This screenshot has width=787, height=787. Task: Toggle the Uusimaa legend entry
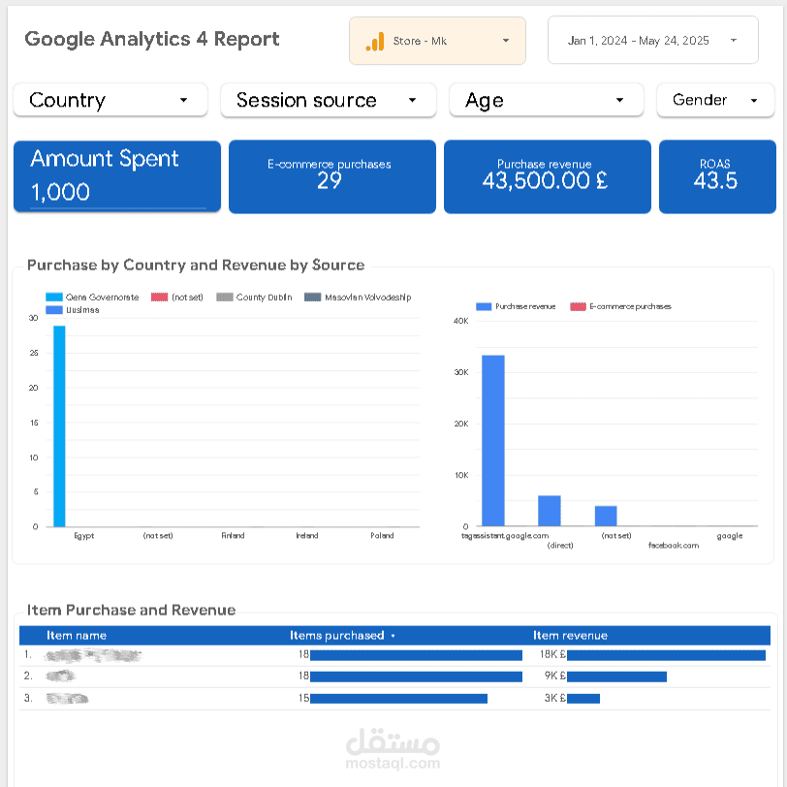point(73,310)
